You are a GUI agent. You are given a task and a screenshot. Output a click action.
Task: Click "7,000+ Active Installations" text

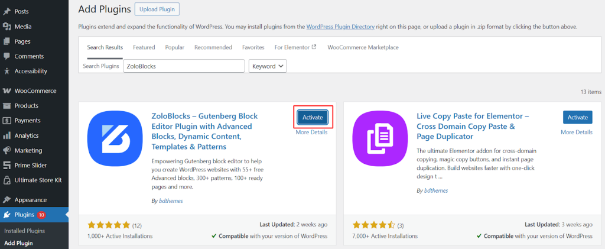[x=385, y=236]
